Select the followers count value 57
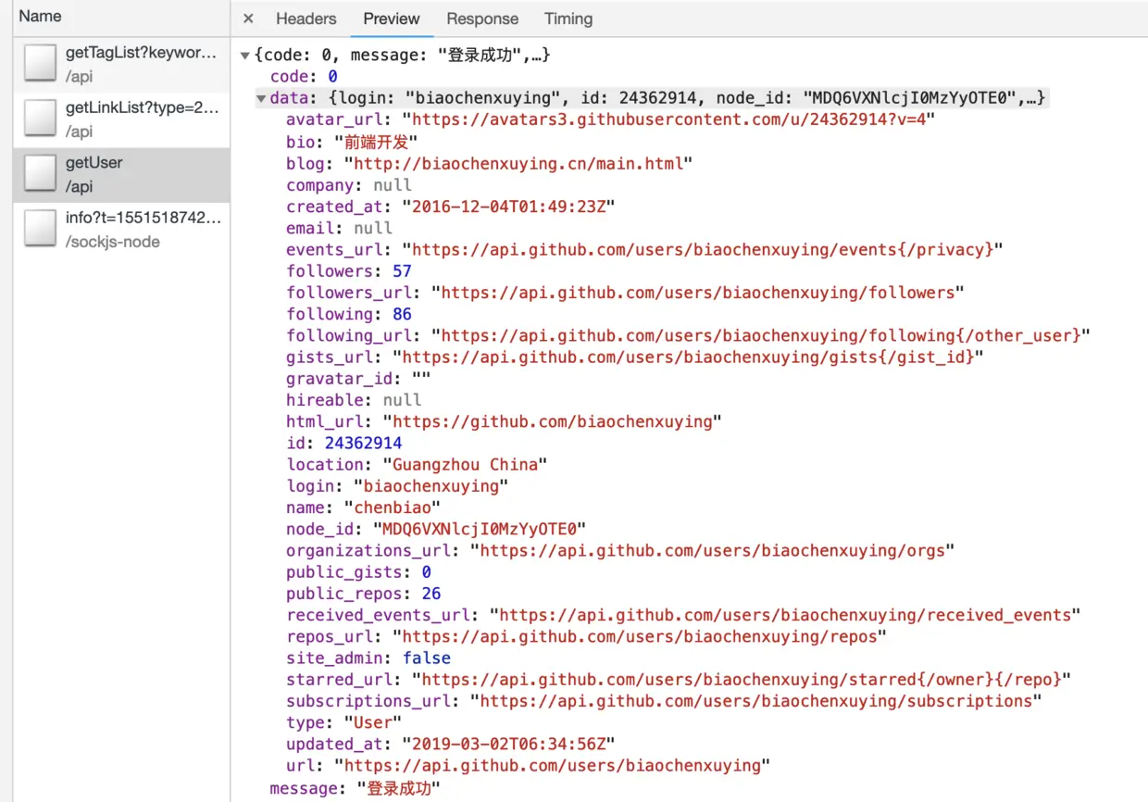The image size is (1148, 802). coord(401,270)
